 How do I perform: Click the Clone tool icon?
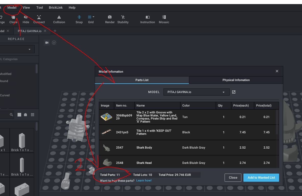(13, 17)
